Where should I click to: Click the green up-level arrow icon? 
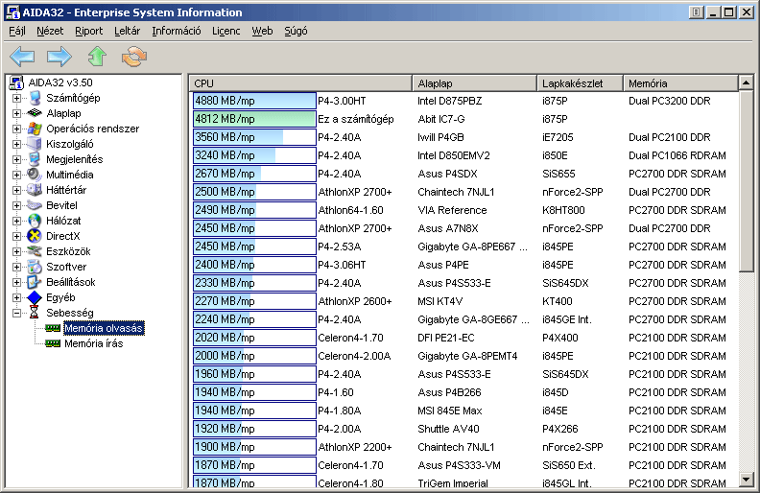tap(97, 57)
